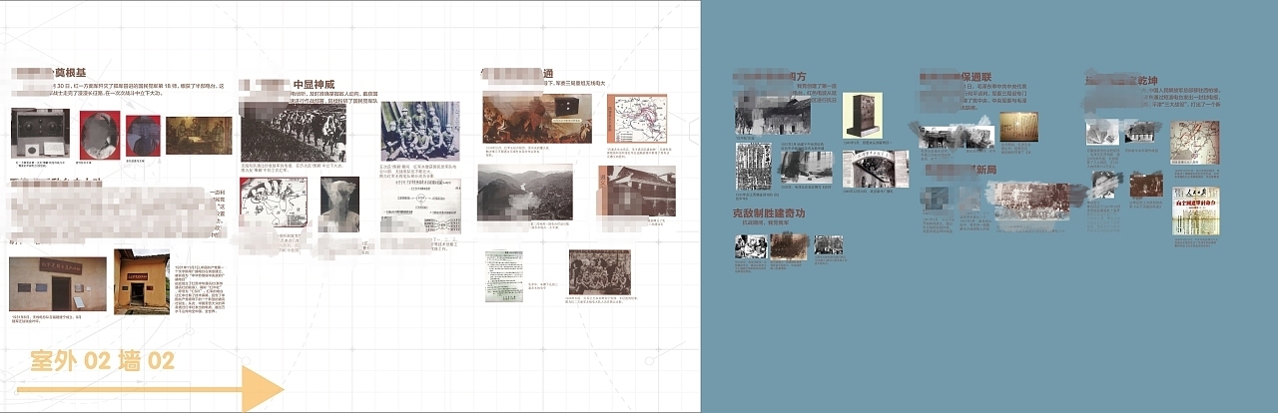Select the '新局' section heading
Screen dimensions: 1278x413
[984, 171]
